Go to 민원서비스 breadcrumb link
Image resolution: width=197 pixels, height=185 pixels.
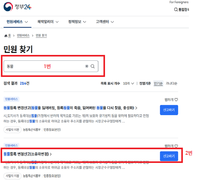pyautogui.click(x=23, y=36)
